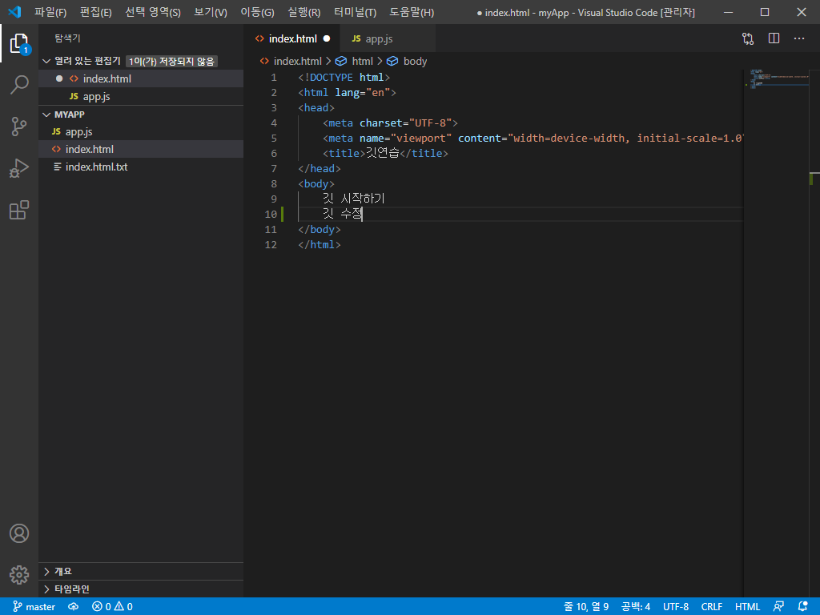Viewport: 820px width, 615px height.
Task: Click the html breadcrumb item
Action: [354, 61]
